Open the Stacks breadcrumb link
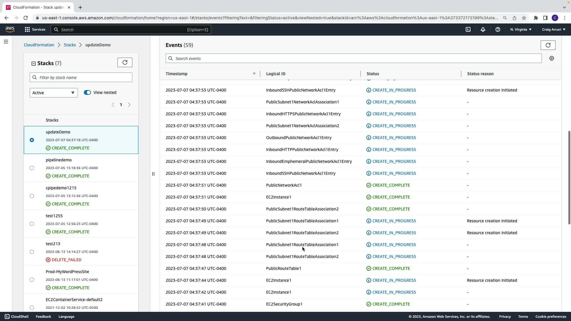This screenshot has width=571, height=321. point(70,45)
